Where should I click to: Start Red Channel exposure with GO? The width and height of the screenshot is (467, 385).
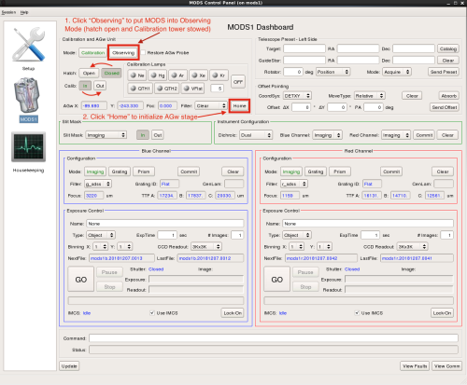277,280
